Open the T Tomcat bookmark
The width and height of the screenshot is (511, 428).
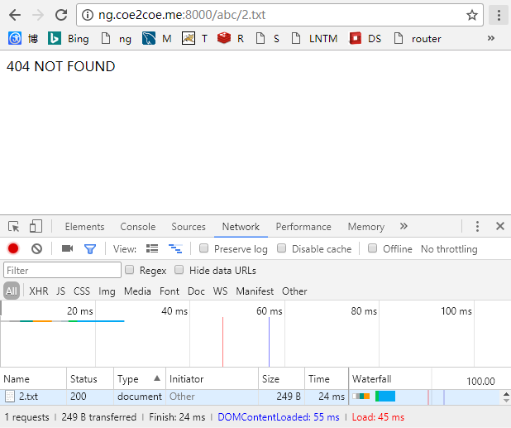click(194, 38)
